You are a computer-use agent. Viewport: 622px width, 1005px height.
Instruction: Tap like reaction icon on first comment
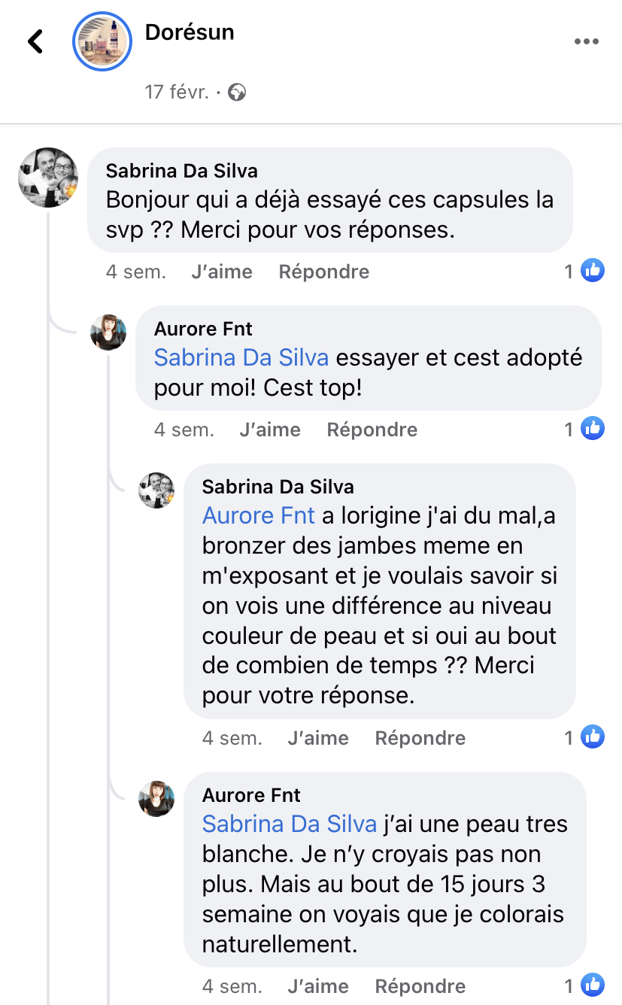593,271
